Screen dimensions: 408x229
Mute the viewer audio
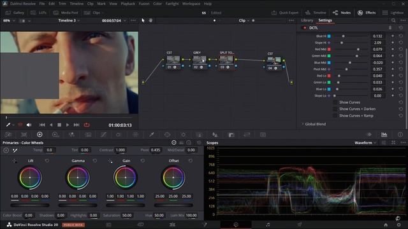click(x=29, y=125)
